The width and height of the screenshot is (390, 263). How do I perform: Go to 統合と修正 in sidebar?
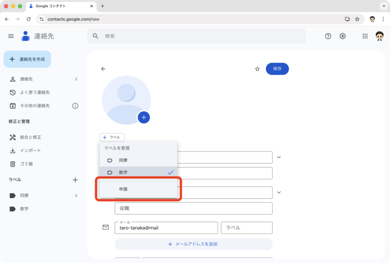tap(30, 137)
